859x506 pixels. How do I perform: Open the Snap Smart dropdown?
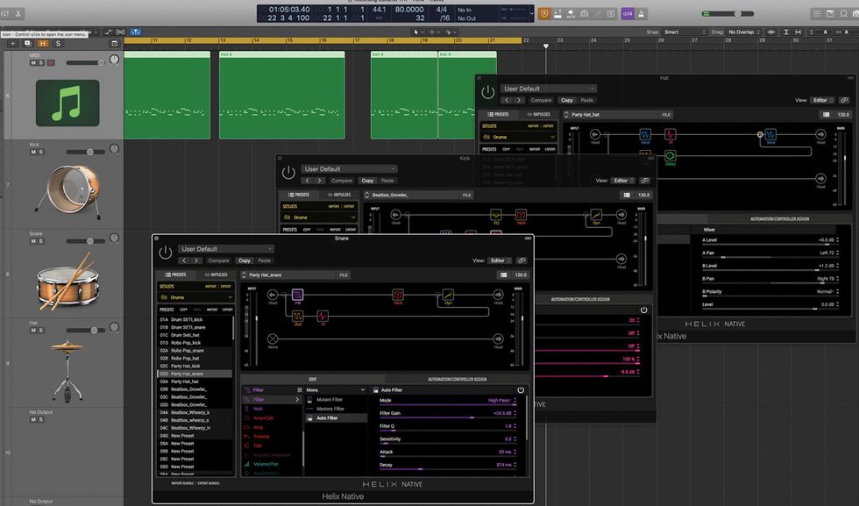(685, 32)
